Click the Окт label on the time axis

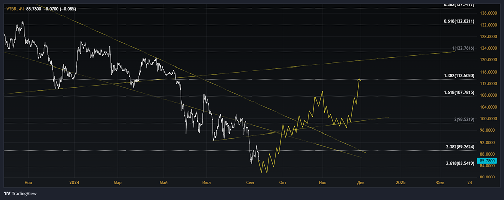point(283,183)
